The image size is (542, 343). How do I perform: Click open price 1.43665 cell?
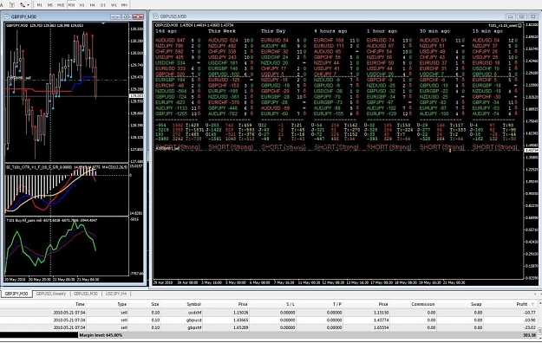click(x=241, y=320)
